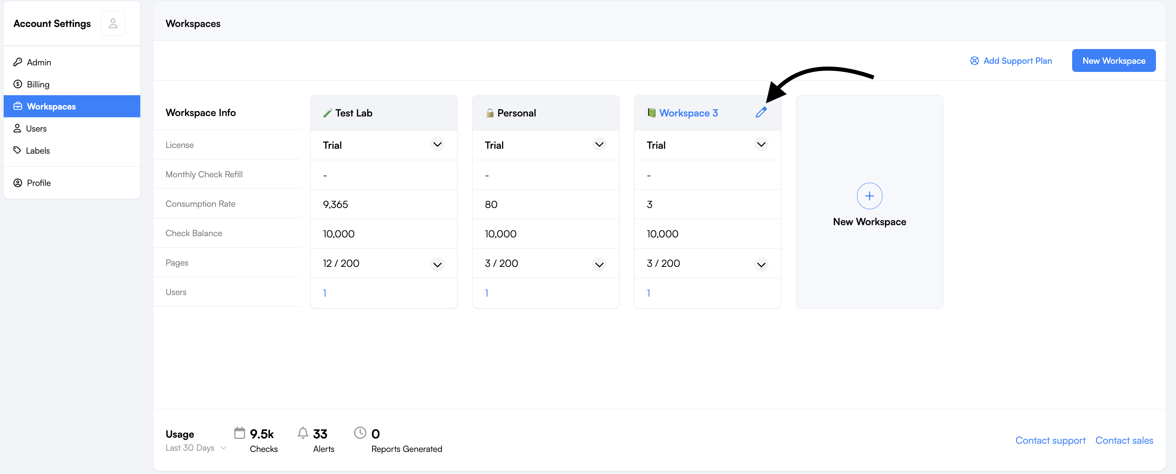Viewport: 1176px width, 474px height.
Task: Click the tag icon next to Labels
Action: (17, 150)
